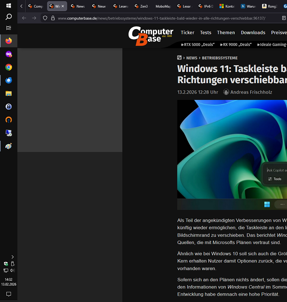
Task: Open the Ideale Gaming link
Action: point(272,45)
